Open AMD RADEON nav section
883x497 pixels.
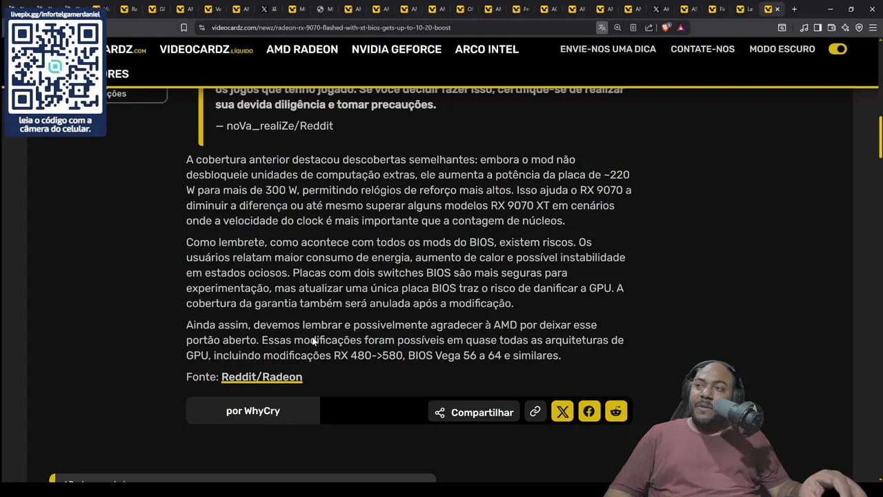[x=302, y=50]
